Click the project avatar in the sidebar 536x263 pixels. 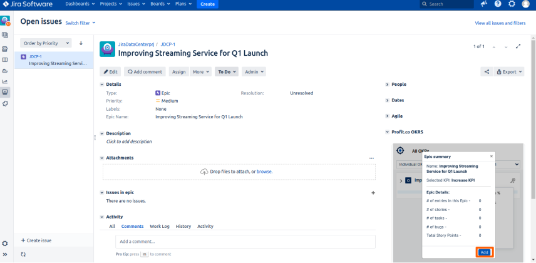pos(5,21)
